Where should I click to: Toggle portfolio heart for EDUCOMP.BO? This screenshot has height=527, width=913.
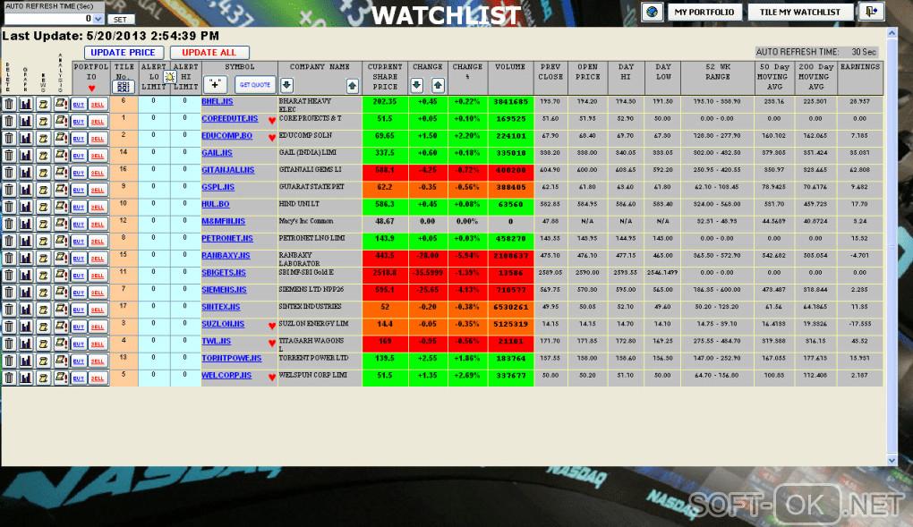[271, 138]
